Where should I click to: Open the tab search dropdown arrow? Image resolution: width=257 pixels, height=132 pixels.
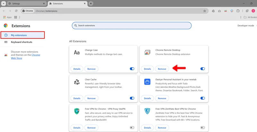(4, 4)
